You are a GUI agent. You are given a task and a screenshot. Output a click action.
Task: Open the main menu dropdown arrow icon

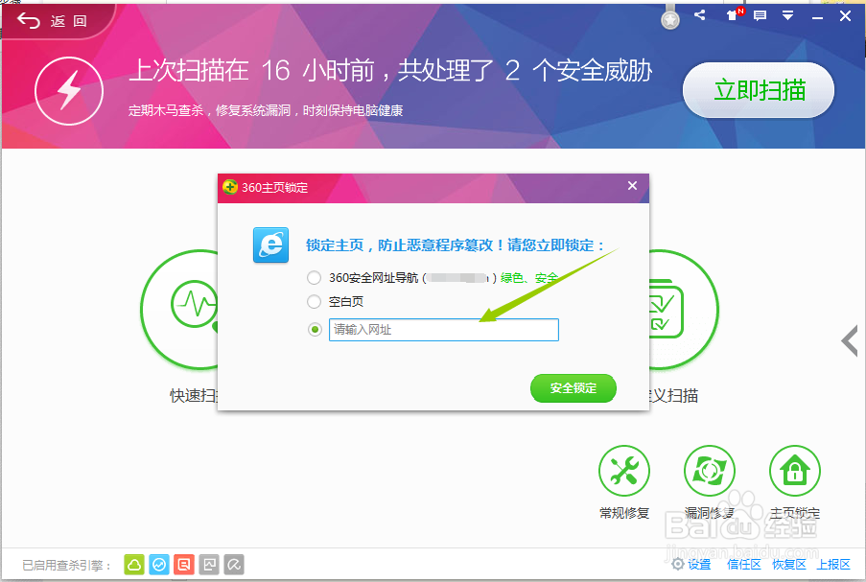tap(787, 15)
